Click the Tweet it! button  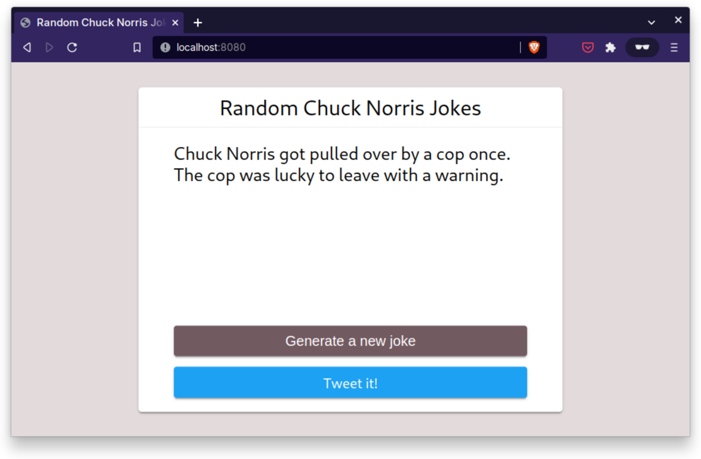(350, 383)
